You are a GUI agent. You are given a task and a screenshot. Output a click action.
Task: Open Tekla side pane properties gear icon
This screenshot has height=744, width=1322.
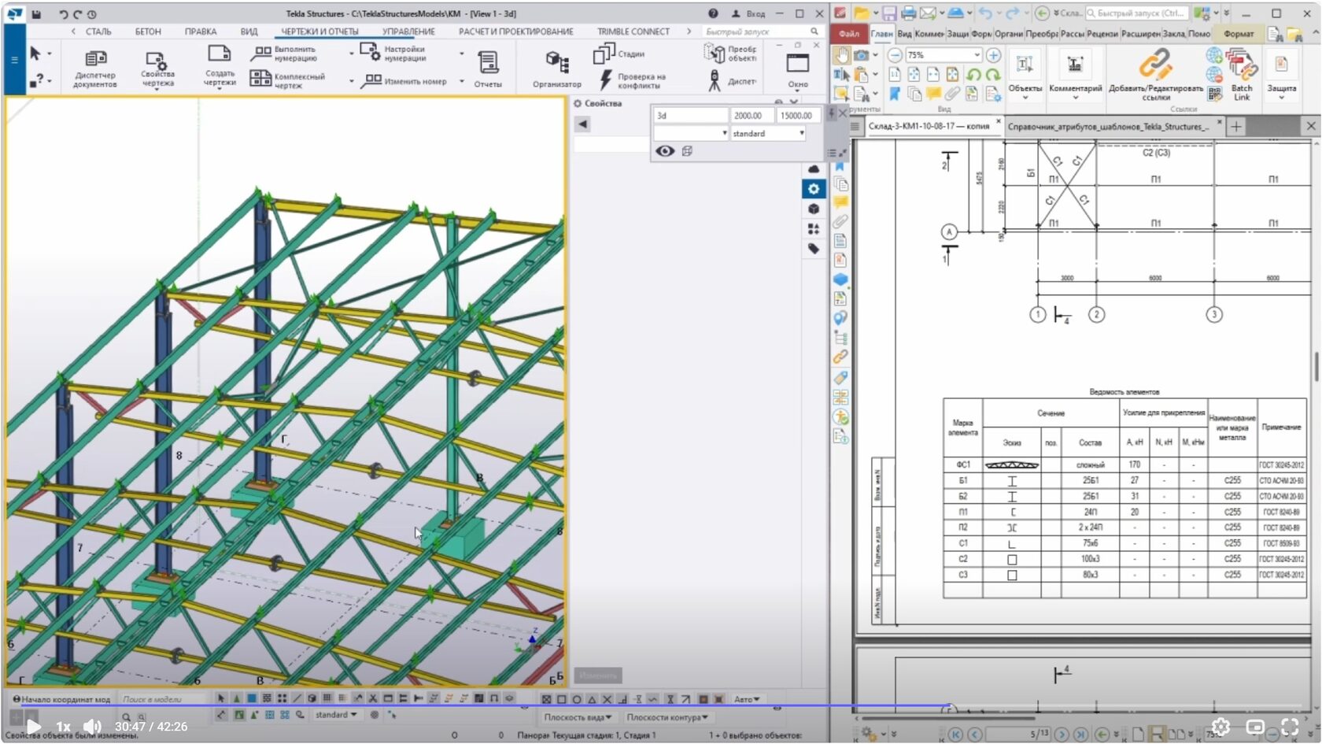coord(814,189)
